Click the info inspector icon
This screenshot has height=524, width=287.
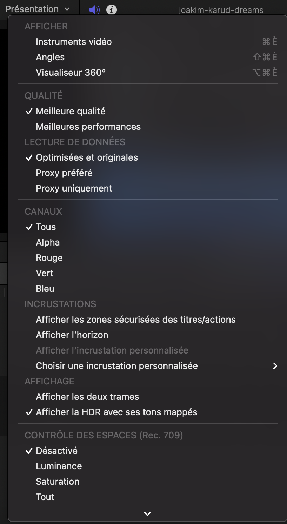112,10
